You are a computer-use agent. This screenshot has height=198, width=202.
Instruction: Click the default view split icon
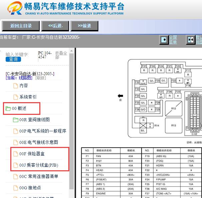[x=191, y=40]
